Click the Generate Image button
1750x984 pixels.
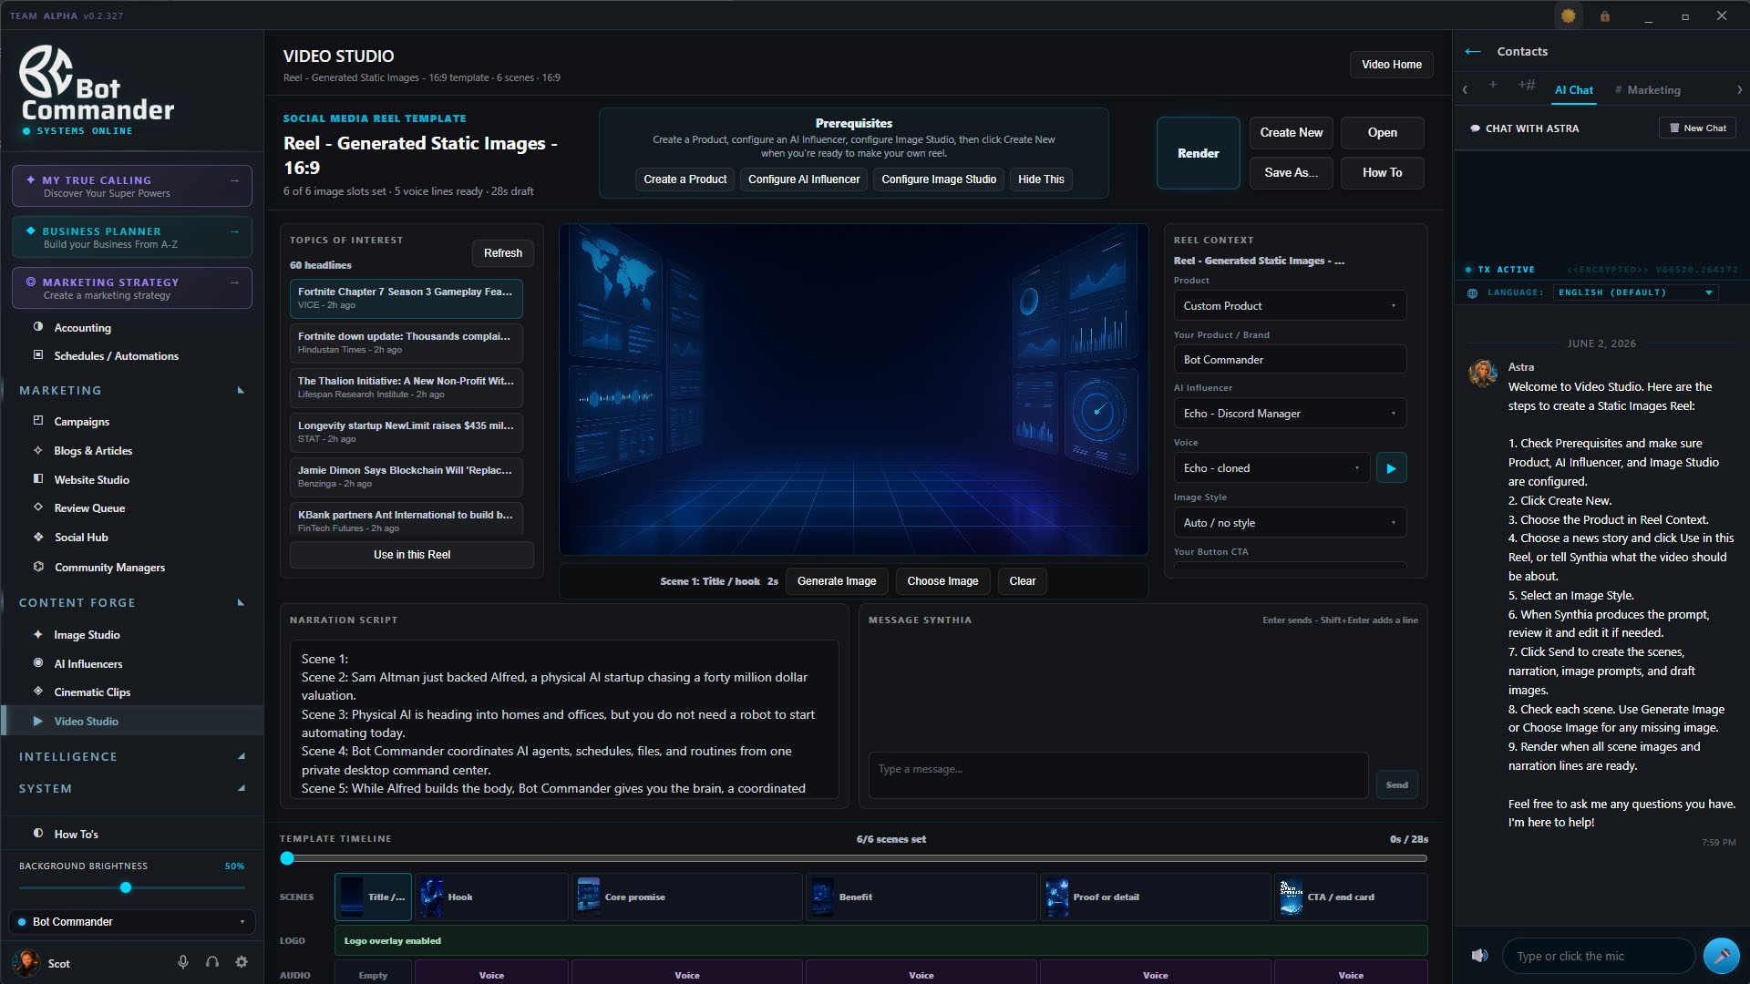point(836,581)
